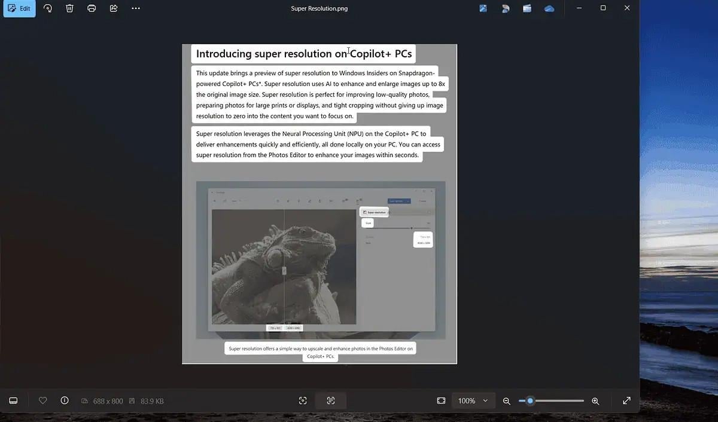Zoom out using the minus magnifier
Image resolution: width=718 pixels, height=422 pixels.
[x=507, y=400]
